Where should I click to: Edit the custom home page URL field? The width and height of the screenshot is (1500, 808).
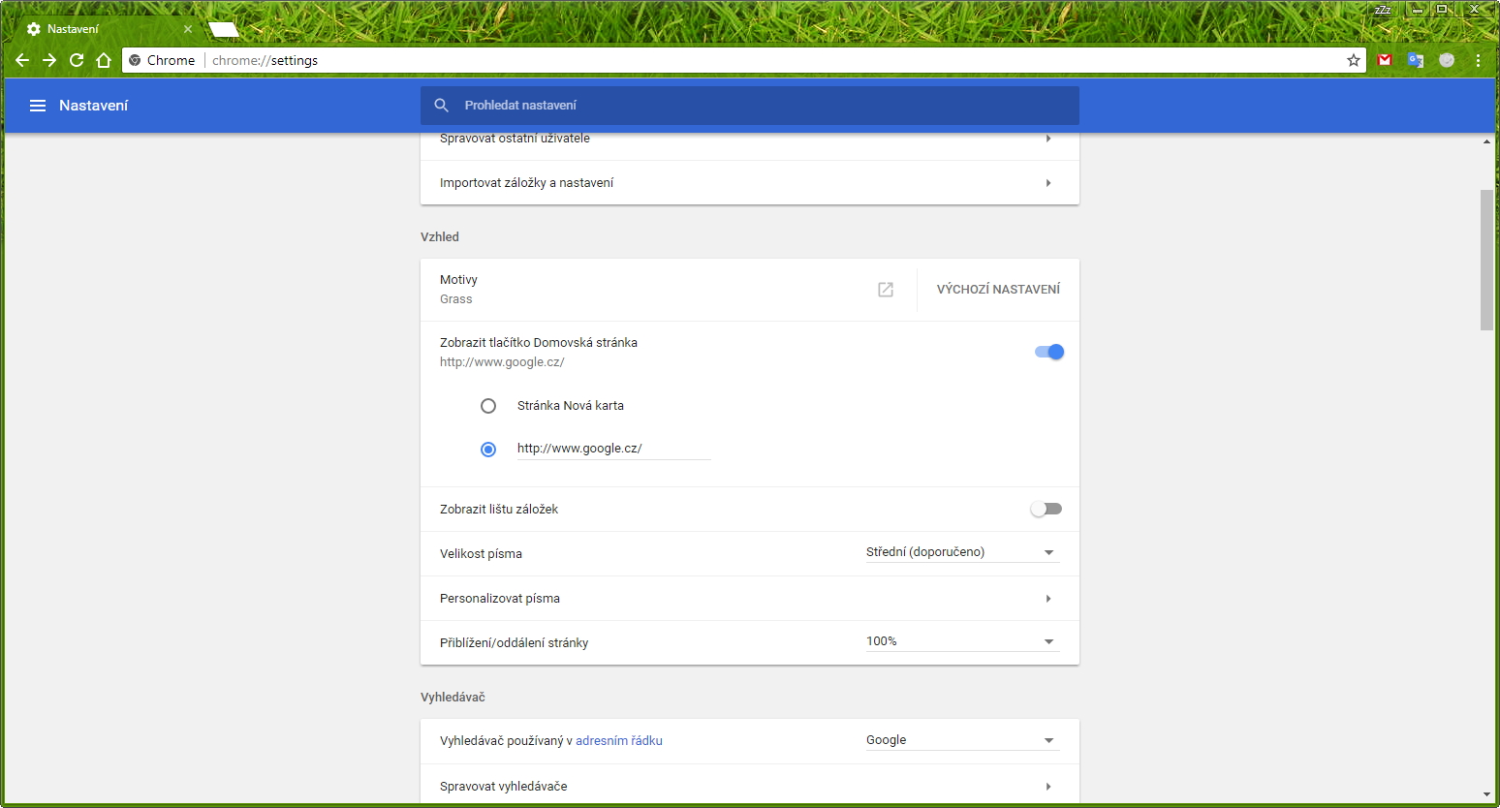(x=613, y=449)
